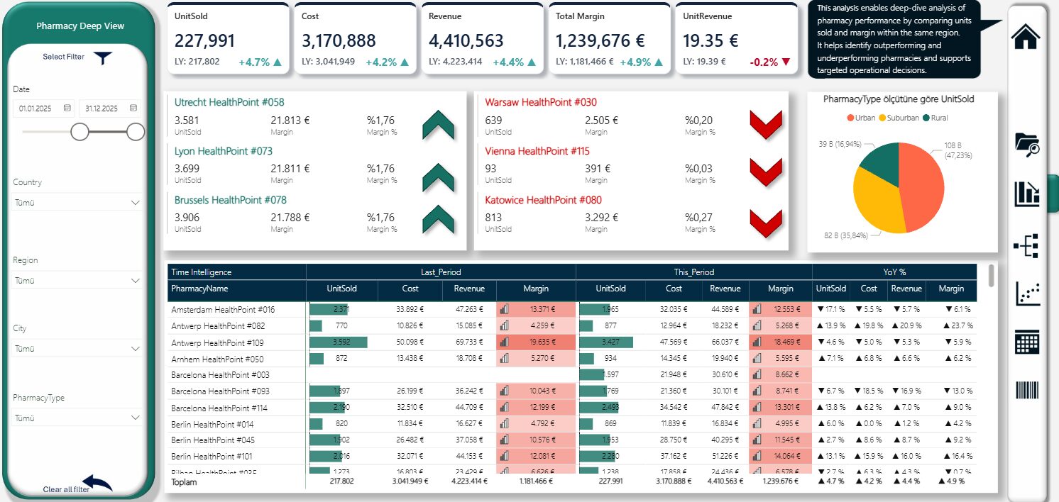Click the Home icon in right sidebar
The height and width of the screenshot is (502, 1059).
pyautogui.click(x=1026, y=36)
